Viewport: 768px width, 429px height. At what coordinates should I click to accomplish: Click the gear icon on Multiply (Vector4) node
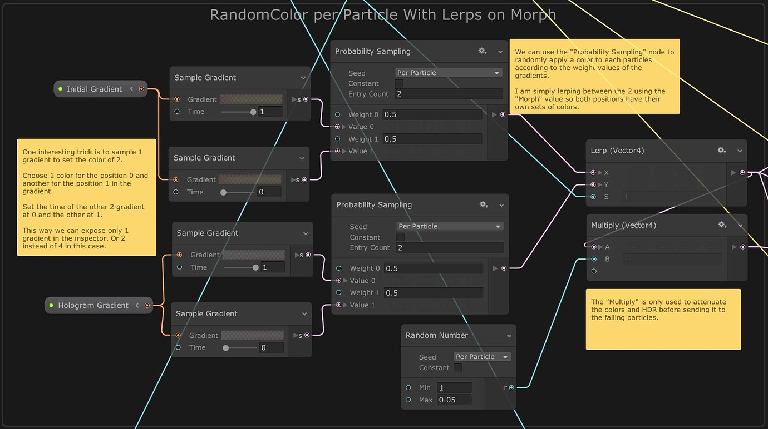pos(722,225)
